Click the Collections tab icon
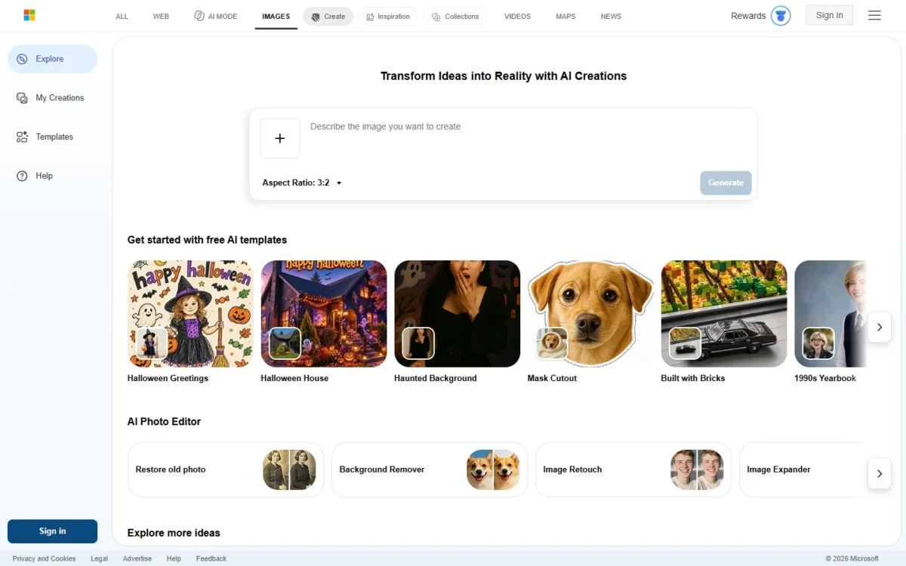 pos(436,17)
